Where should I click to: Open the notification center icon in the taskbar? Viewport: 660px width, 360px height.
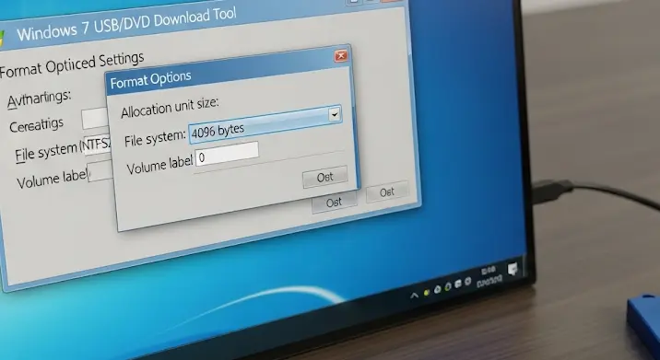tap(513, 269)
